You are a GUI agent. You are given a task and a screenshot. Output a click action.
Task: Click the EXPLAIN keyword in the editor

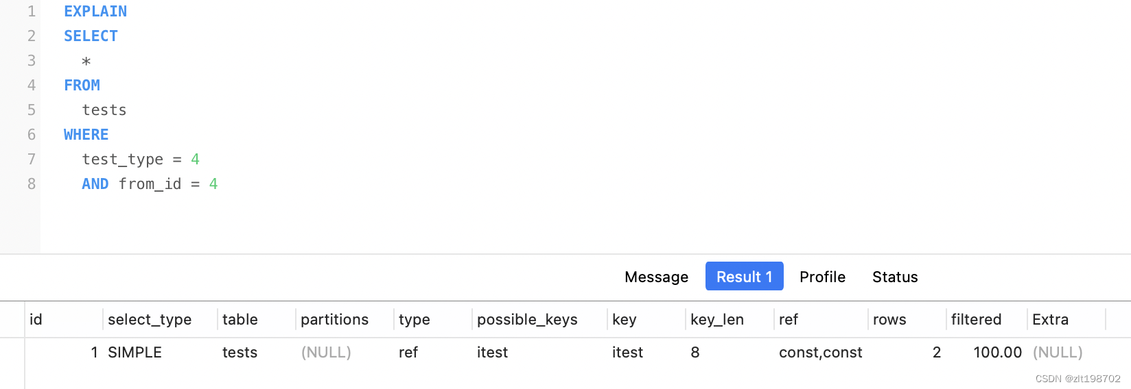coord(95,12)
